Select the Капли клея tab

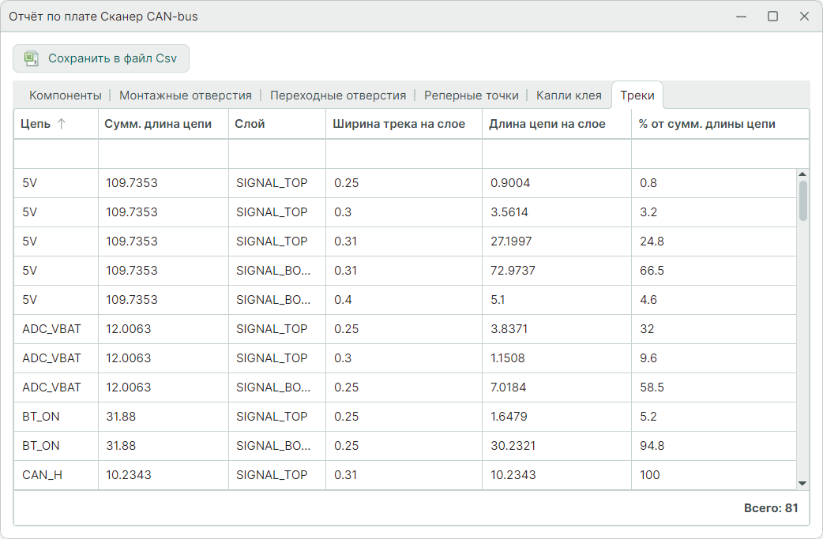point(569,95)
